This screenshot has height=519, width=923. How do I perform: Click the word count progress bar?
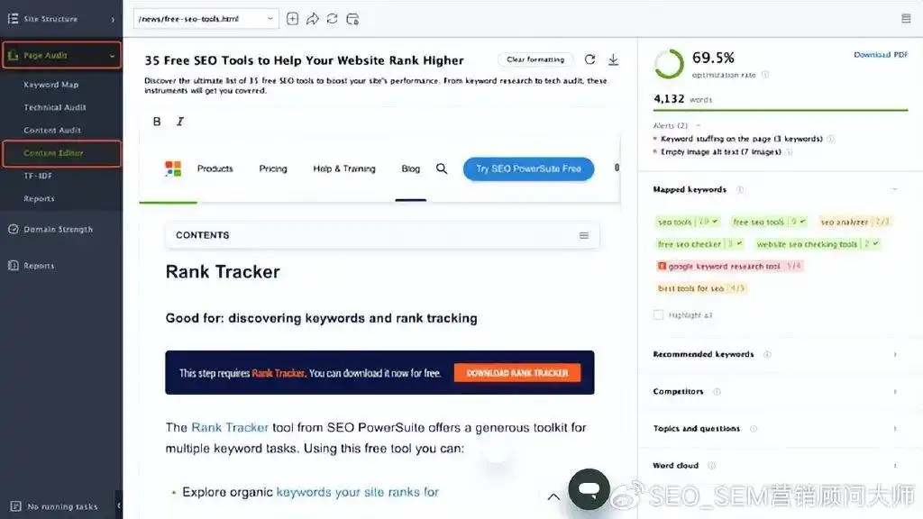click(781, 110)
